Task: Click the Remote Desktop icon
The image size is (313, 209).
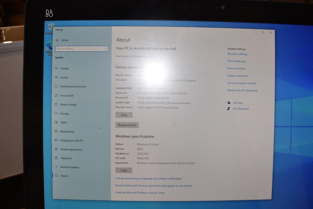Action: point(56,167)
